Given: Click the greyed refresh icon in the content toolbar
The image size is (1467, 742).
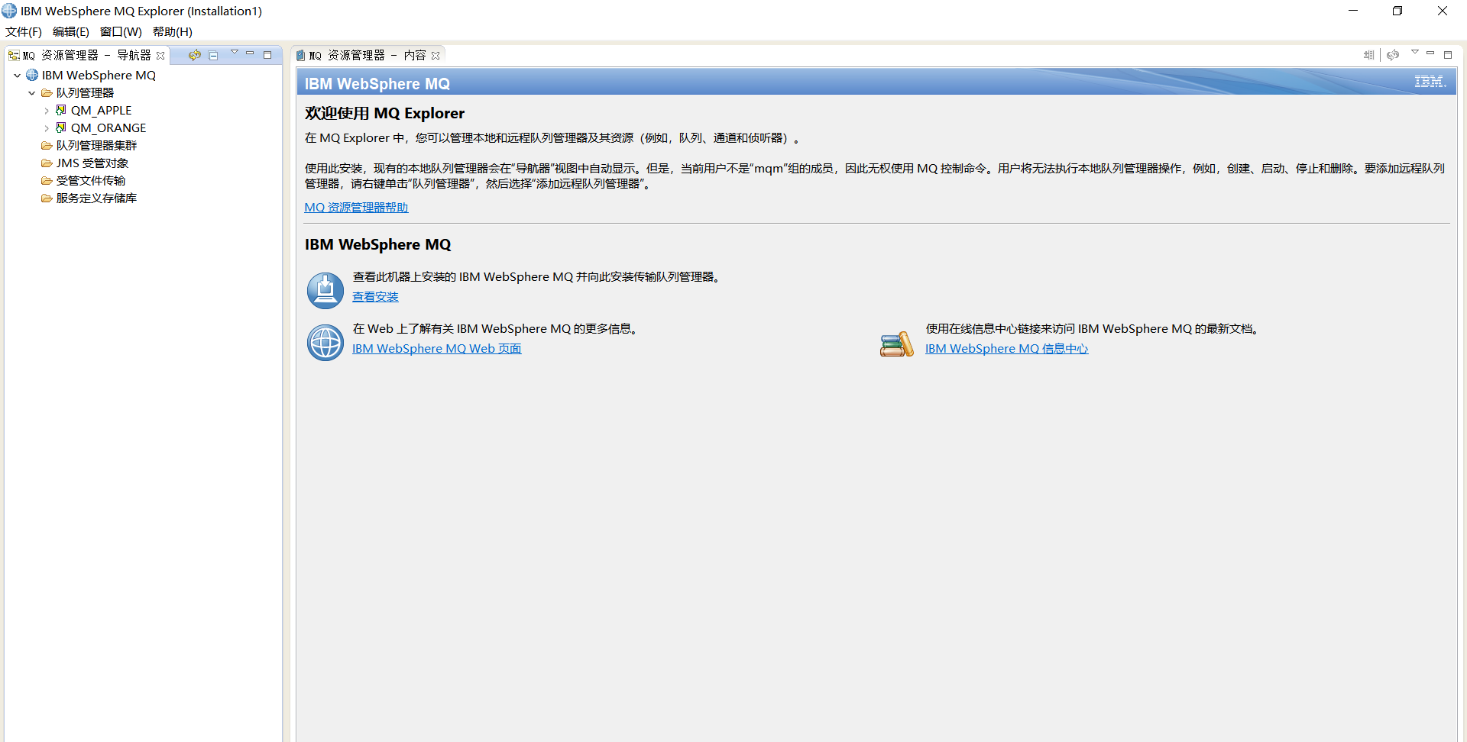Looking at the screenshot, I should (x=1393, y=55).
